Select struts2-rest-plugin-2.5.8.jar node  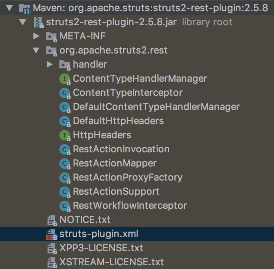[x=111, y=22]
